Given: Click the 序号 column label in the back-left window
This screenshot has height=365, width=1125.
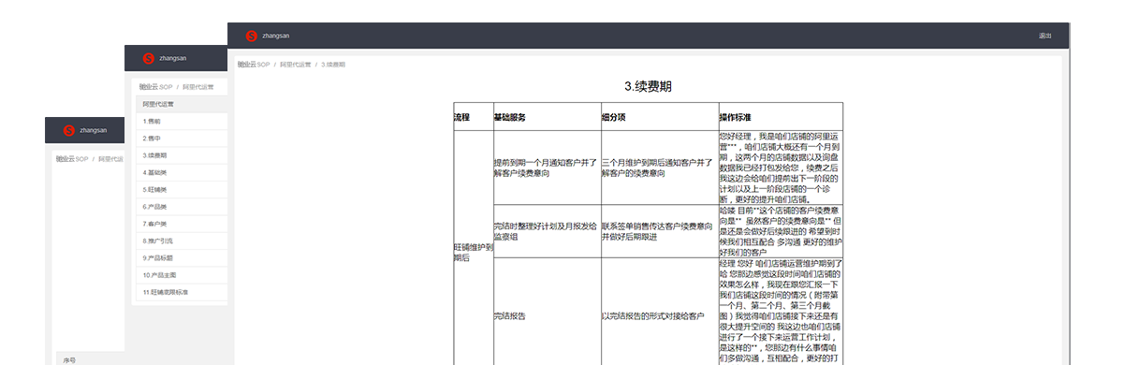Looking at the screenshot, I should coord(69,359).
